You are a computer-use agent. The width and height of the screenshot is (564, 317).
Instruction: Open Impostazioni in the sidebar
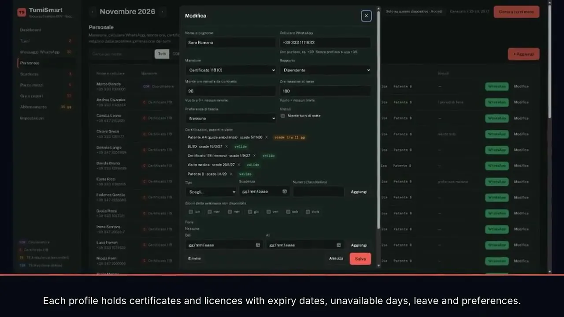pyautogui.click(x=32, y=118)
